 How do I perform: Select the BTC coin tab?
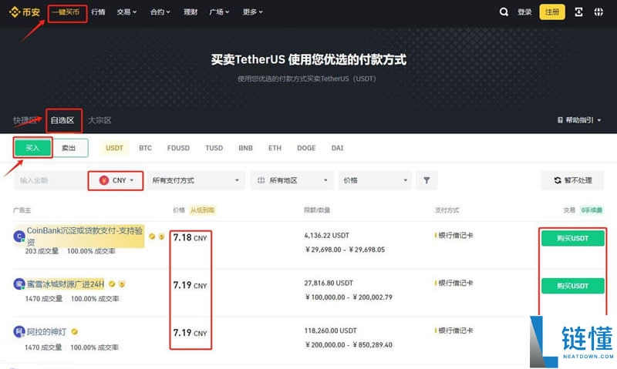coord(145,148)
